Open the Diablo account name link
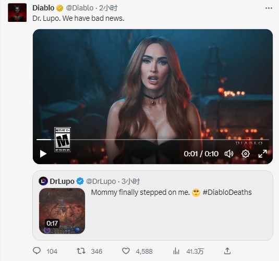Screen dimensions: 279x261 [x=43, y=8]
